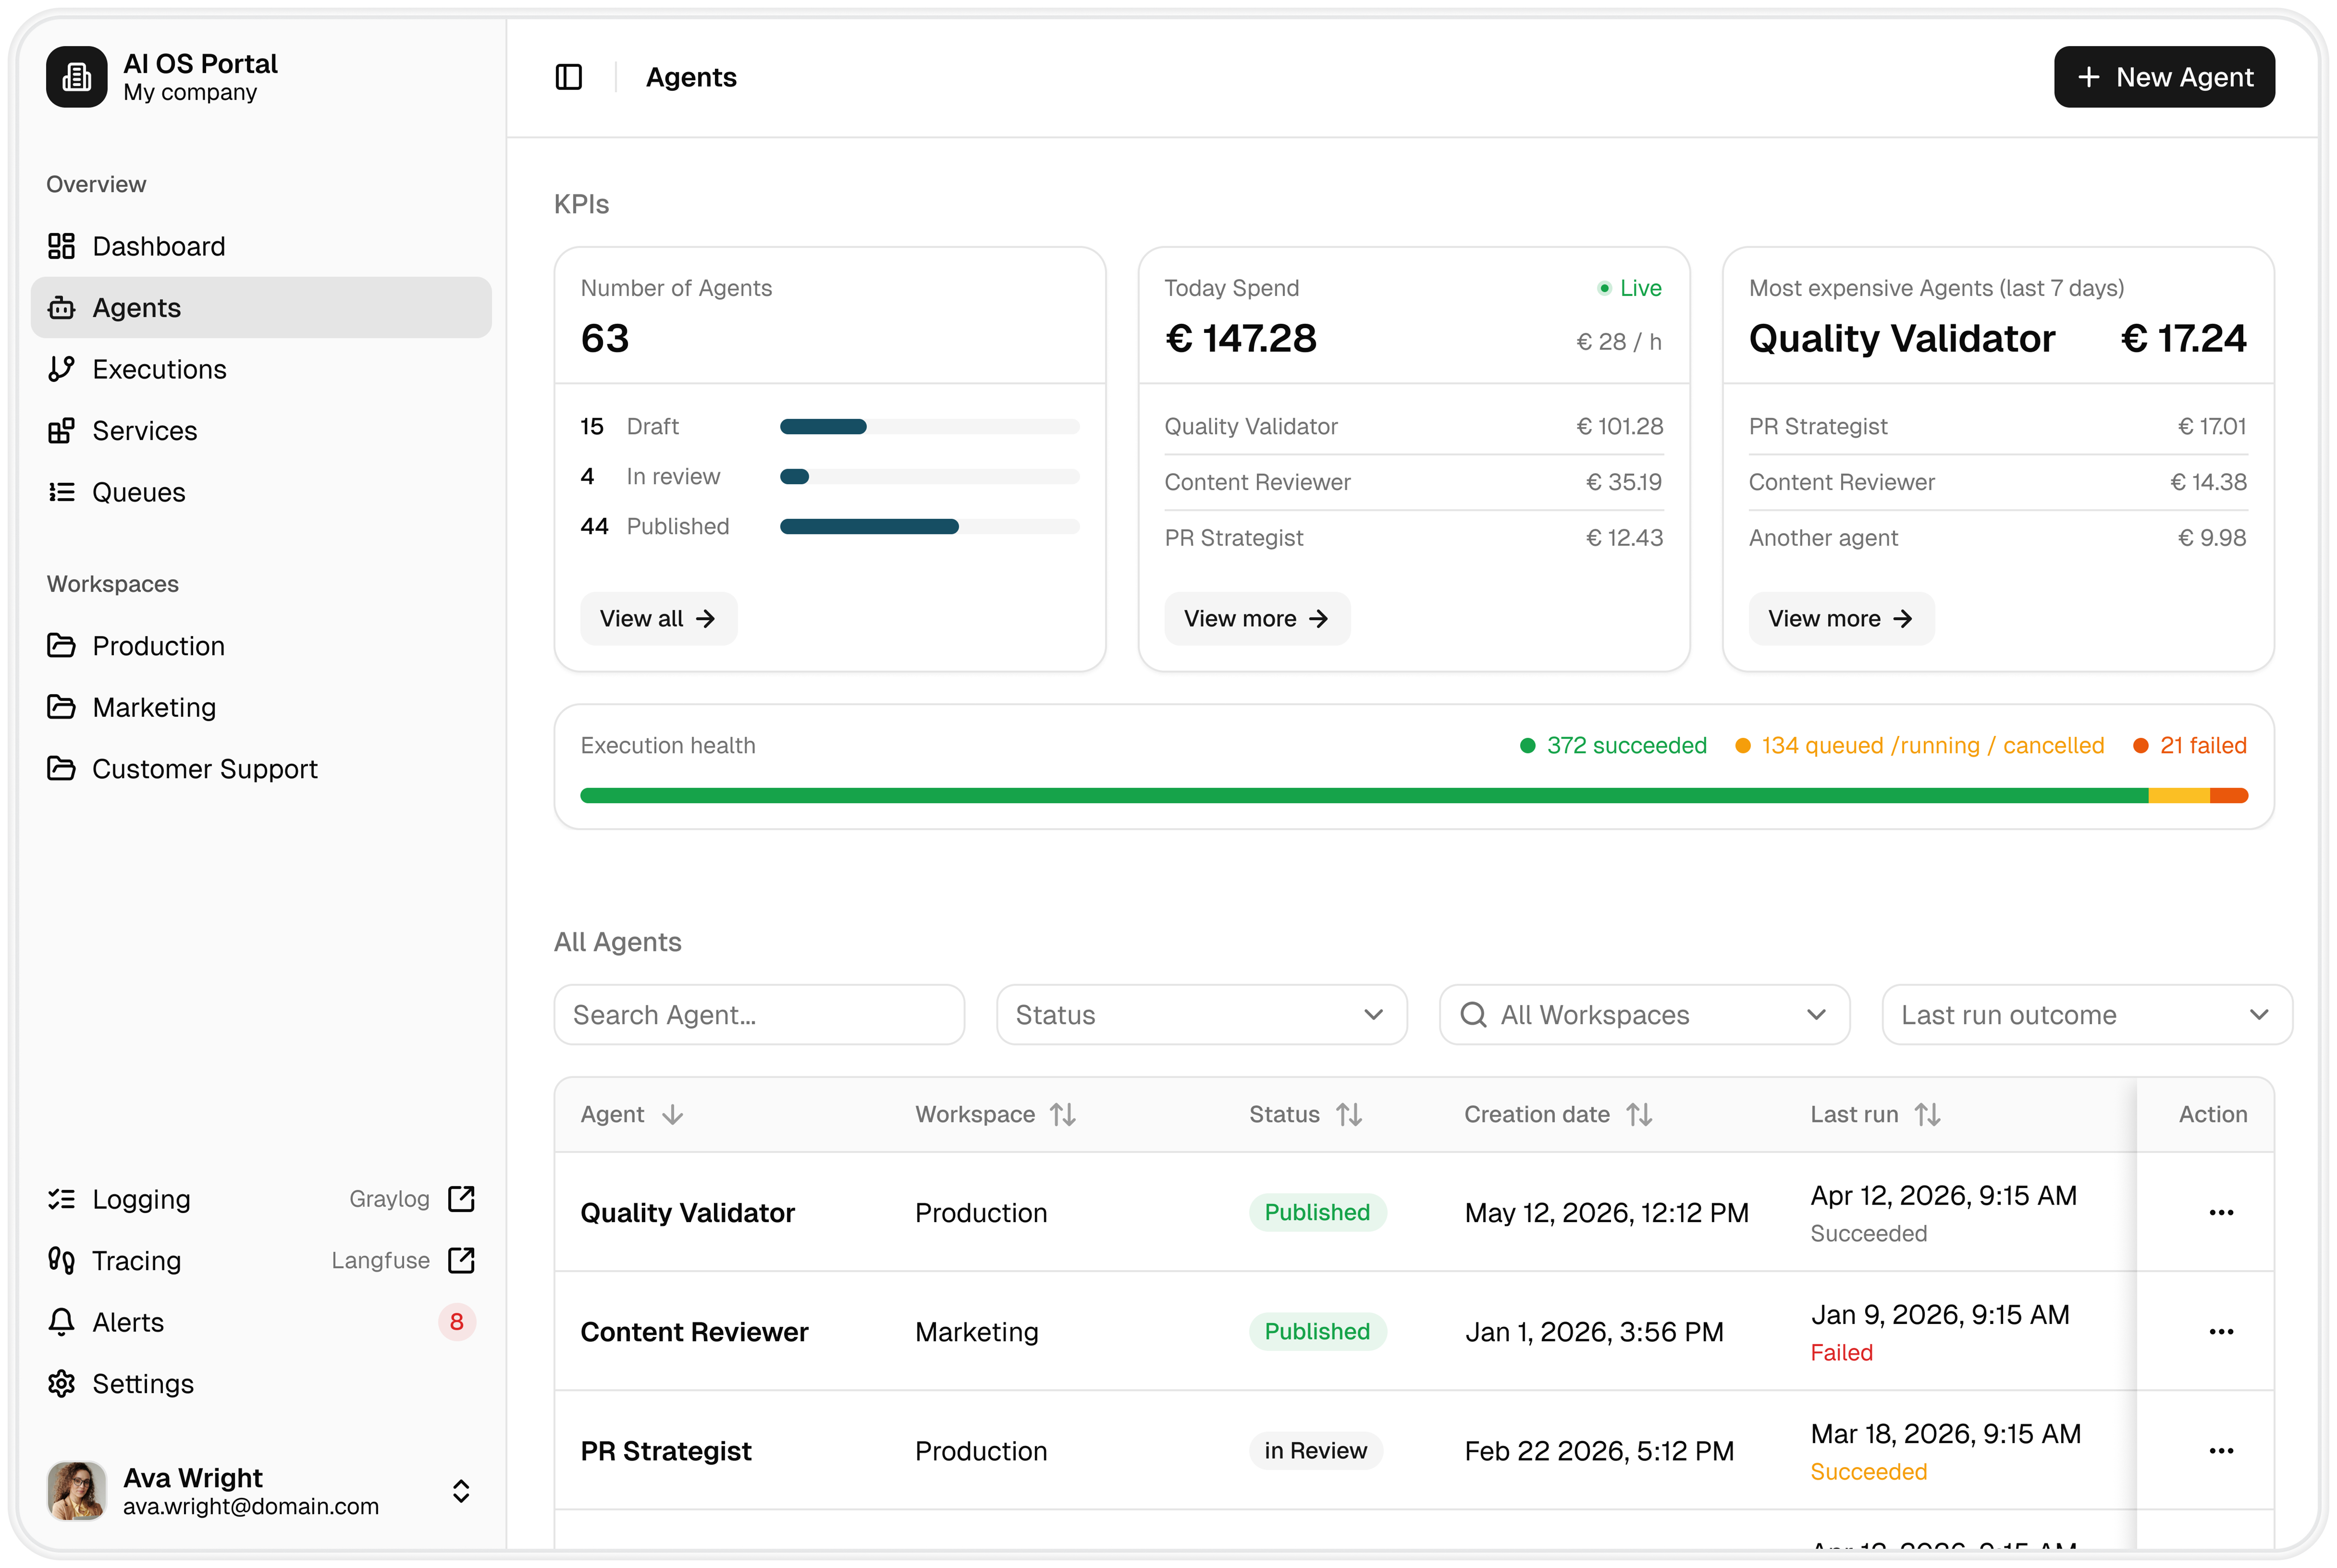Sort table by Agent column arrow

673,1115
